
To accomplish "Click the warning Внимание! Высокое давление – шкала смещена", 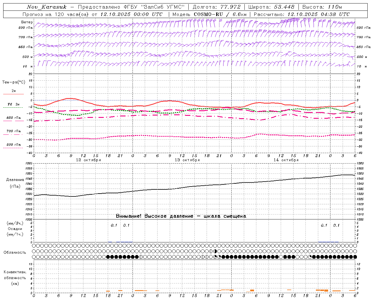I will click(x=181, y=216).
